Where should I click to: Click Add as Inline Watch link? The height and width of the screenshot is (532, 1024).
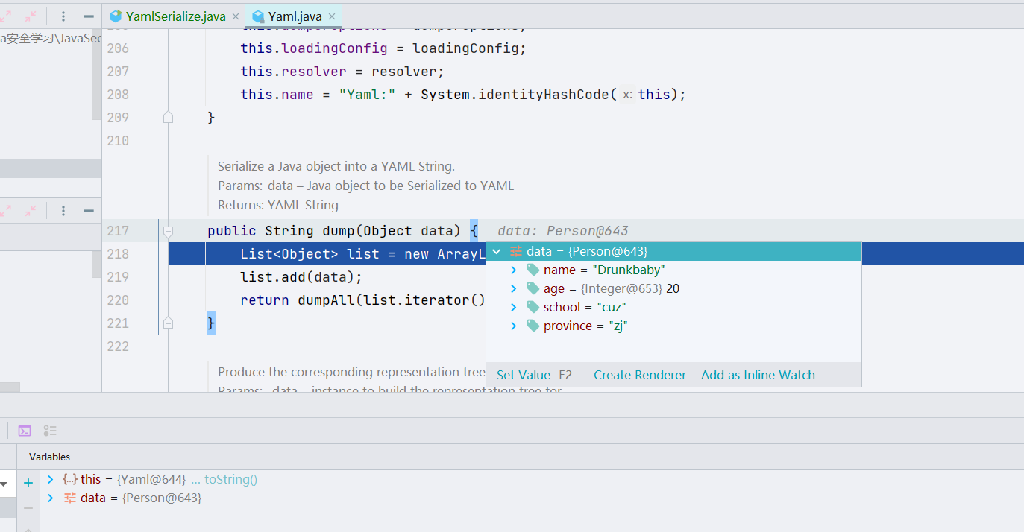(758, 375)
